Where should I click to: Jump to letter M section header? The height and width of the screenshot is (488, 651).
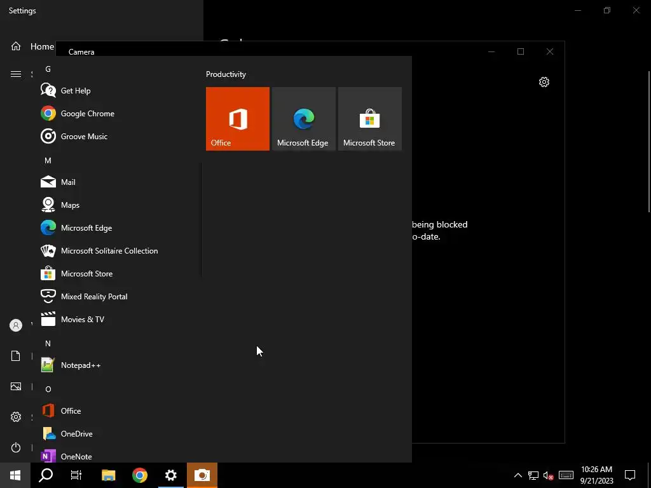click(48, 160)
